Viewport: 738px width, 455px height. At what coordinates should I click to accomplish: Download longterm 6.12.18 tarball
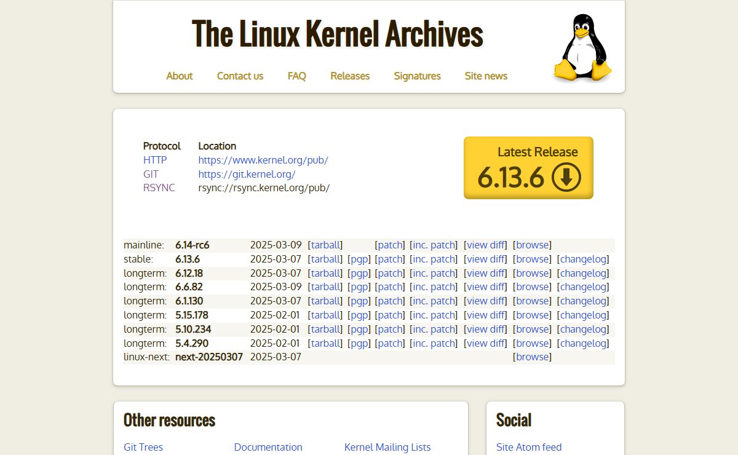click(x=325, y=273)
